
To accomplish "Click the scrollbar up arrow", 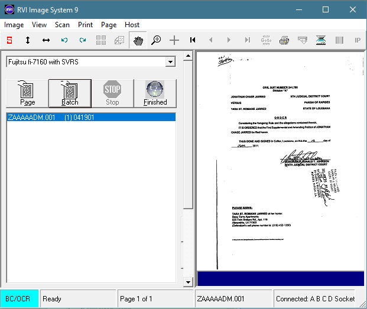I will pyautogui.click(x=188, y=56).
